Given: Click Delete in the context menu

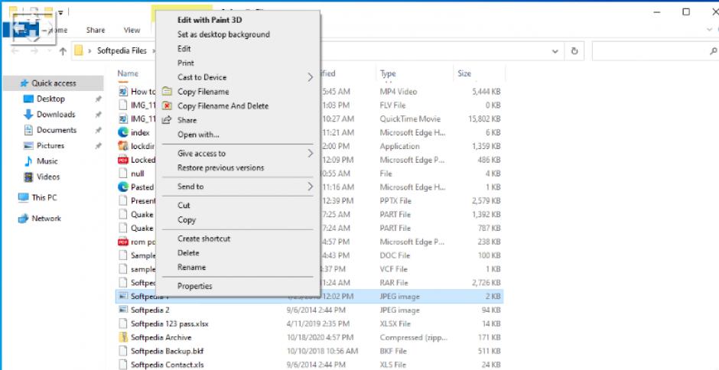Looking at the screenshot, I should [188, 252].
